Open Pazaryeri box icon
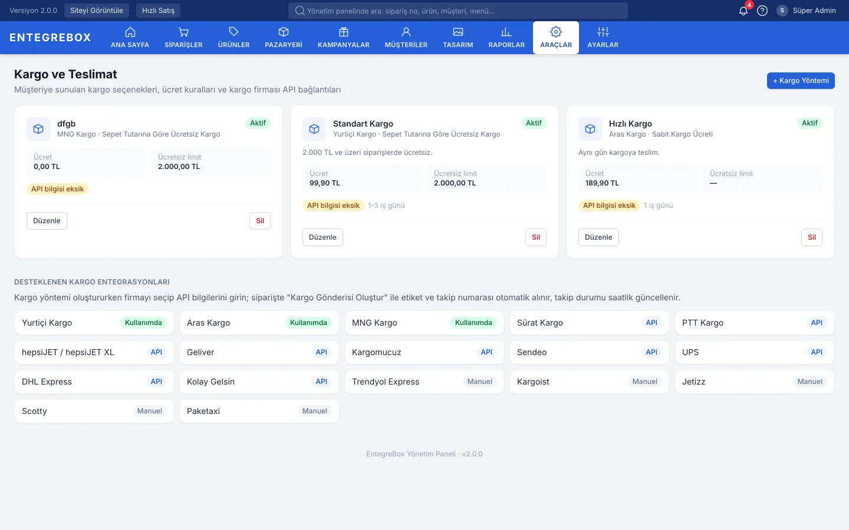Screen dimensions: 849x530 pos(284,32)
